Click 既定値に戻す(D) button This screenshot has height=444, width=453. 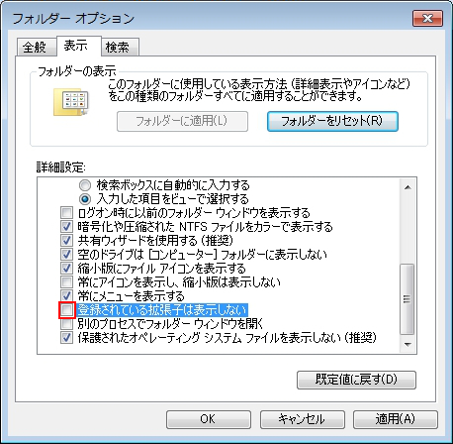tap(356, 380)
